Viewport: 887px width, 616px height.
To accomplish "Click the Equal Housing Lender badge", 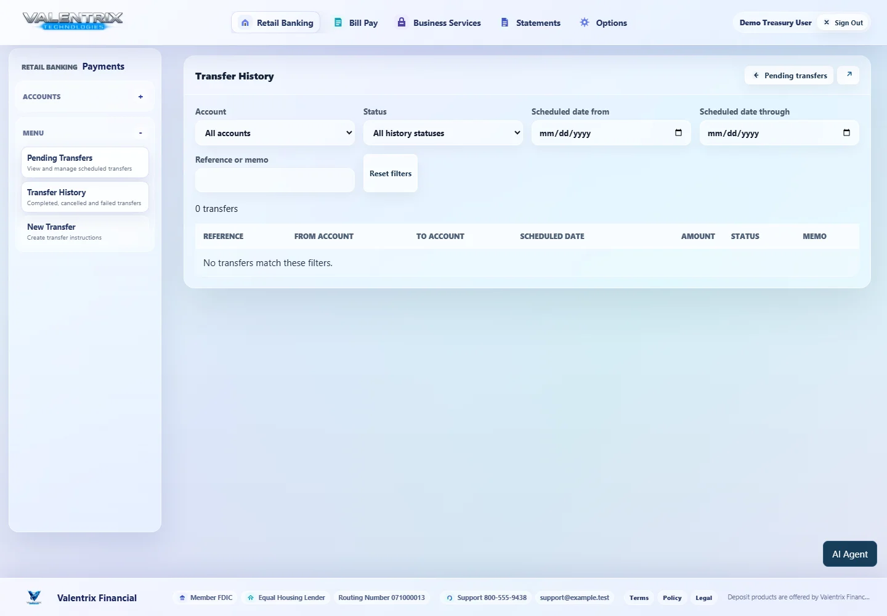I will point(286,598).
